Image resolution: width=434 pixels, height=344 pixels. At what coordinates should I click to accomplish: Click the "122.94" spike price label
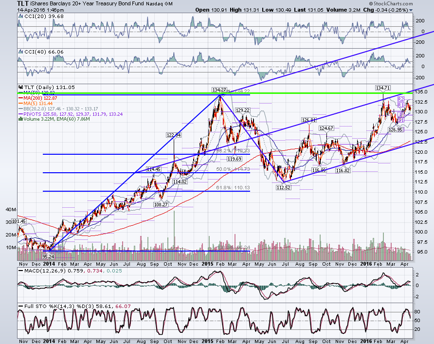(174, 135)
